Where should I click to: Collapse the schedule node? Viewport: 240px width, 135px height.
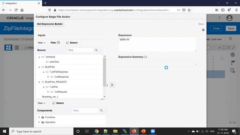39,57
